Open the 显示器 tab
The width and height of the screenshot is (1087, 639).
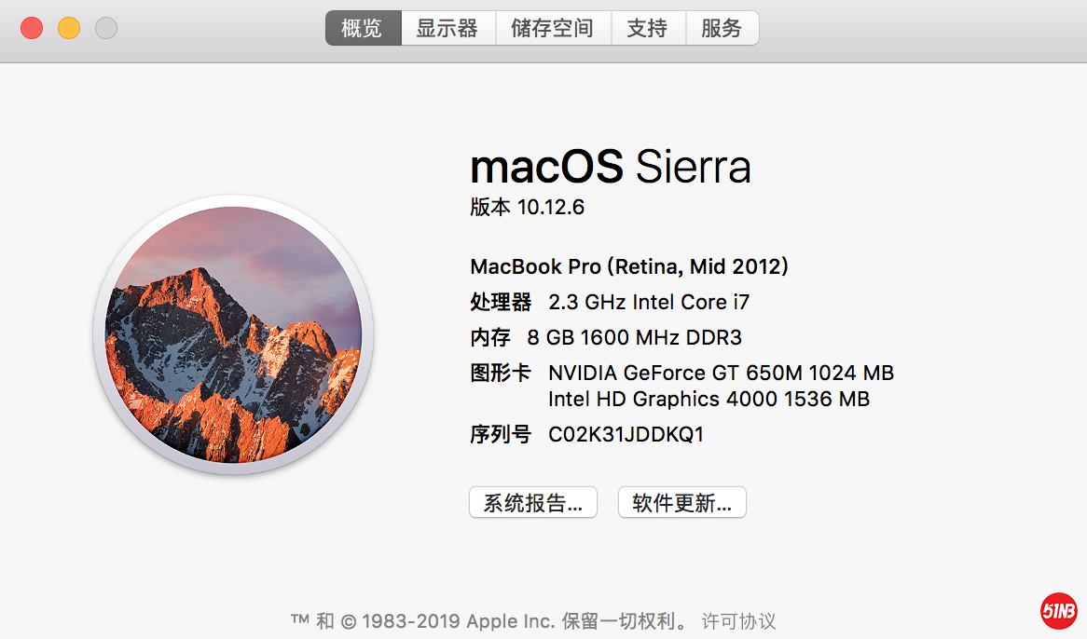pyautogui.click(x=447, y=29)
